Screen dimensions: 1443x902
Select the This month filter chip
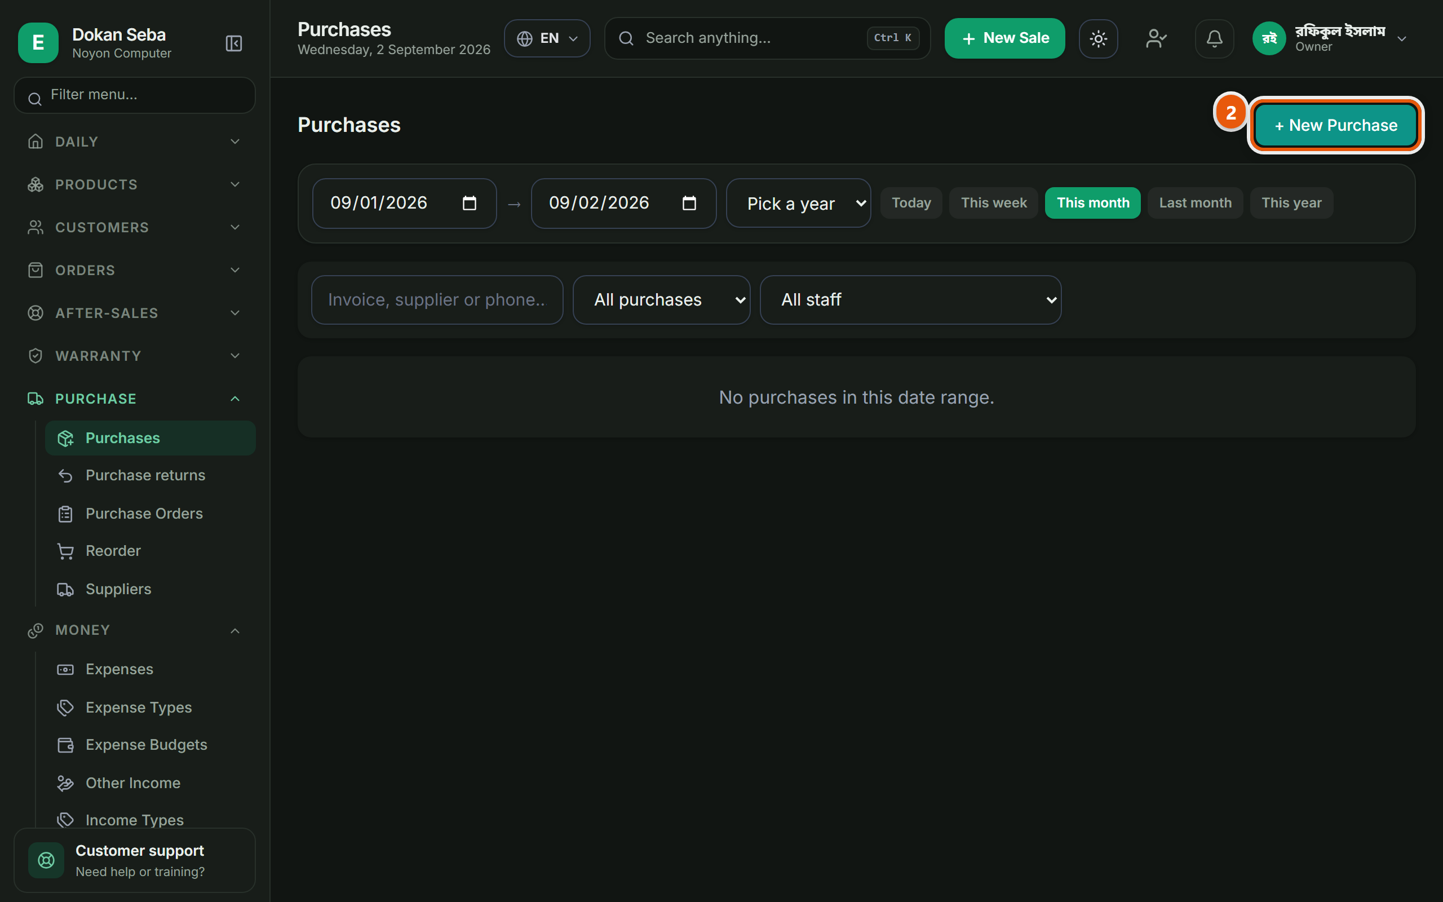tap(1092, 203)
